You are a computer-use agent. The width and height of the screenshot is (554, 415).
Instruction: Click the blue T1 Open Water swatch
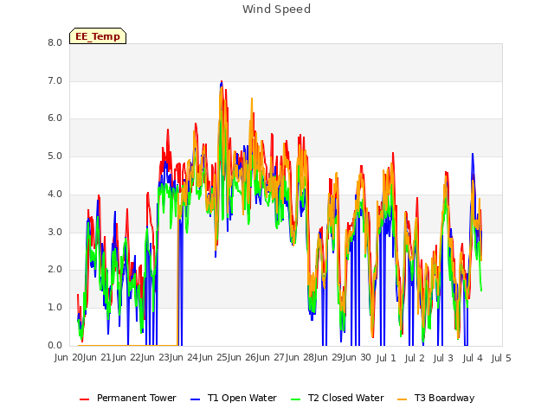pyautogui.click(x=195, y=399)
